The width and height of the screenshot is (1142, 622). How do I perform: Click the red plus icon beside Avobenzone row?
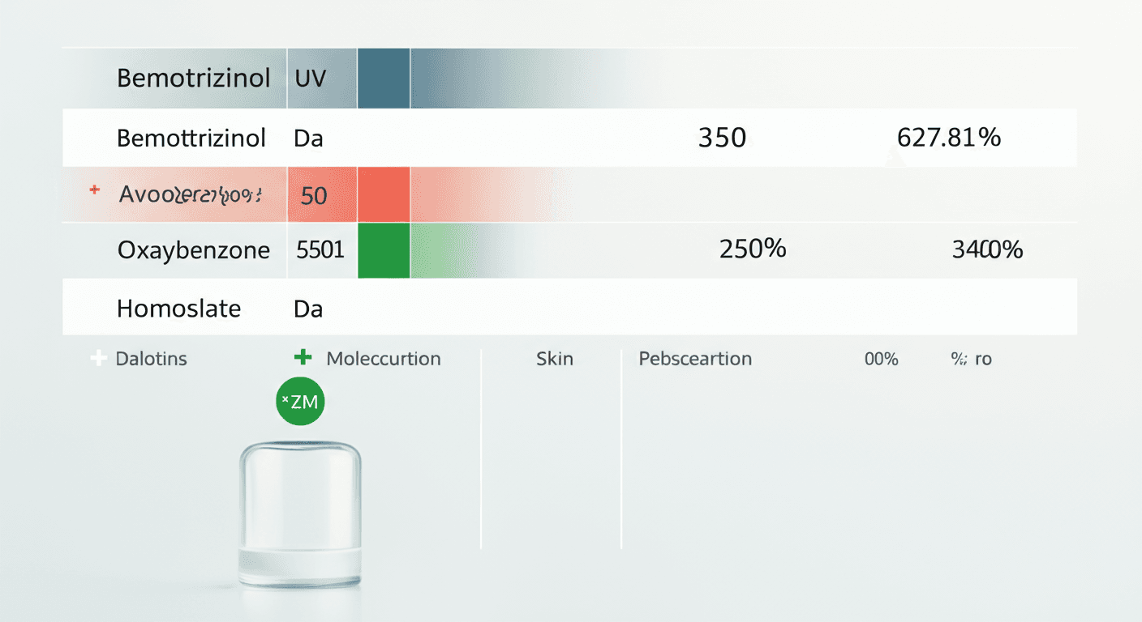[95, 190]
